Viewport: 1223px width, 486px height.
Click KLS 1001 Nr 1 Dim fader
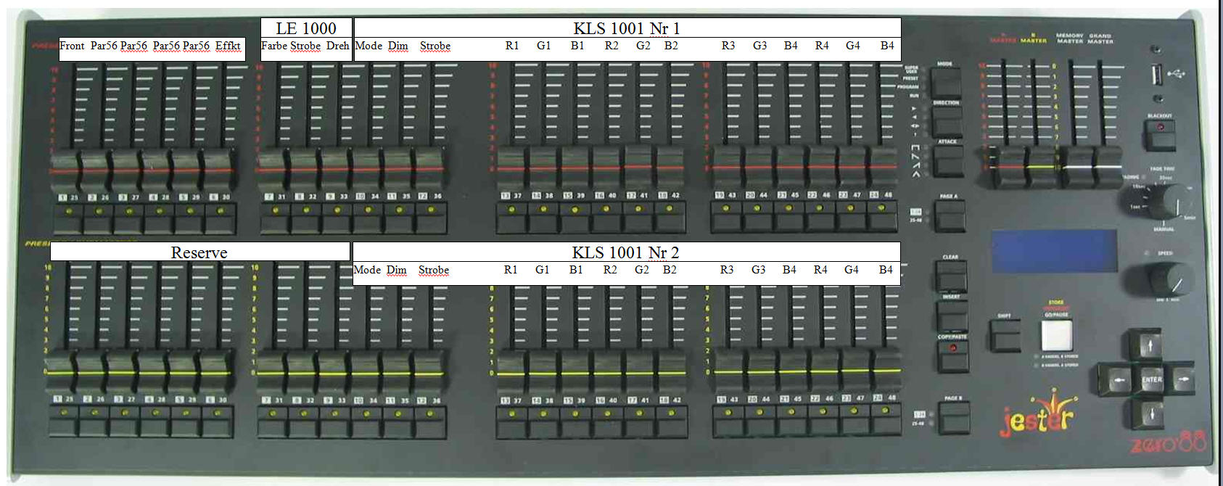coord(398,170)
